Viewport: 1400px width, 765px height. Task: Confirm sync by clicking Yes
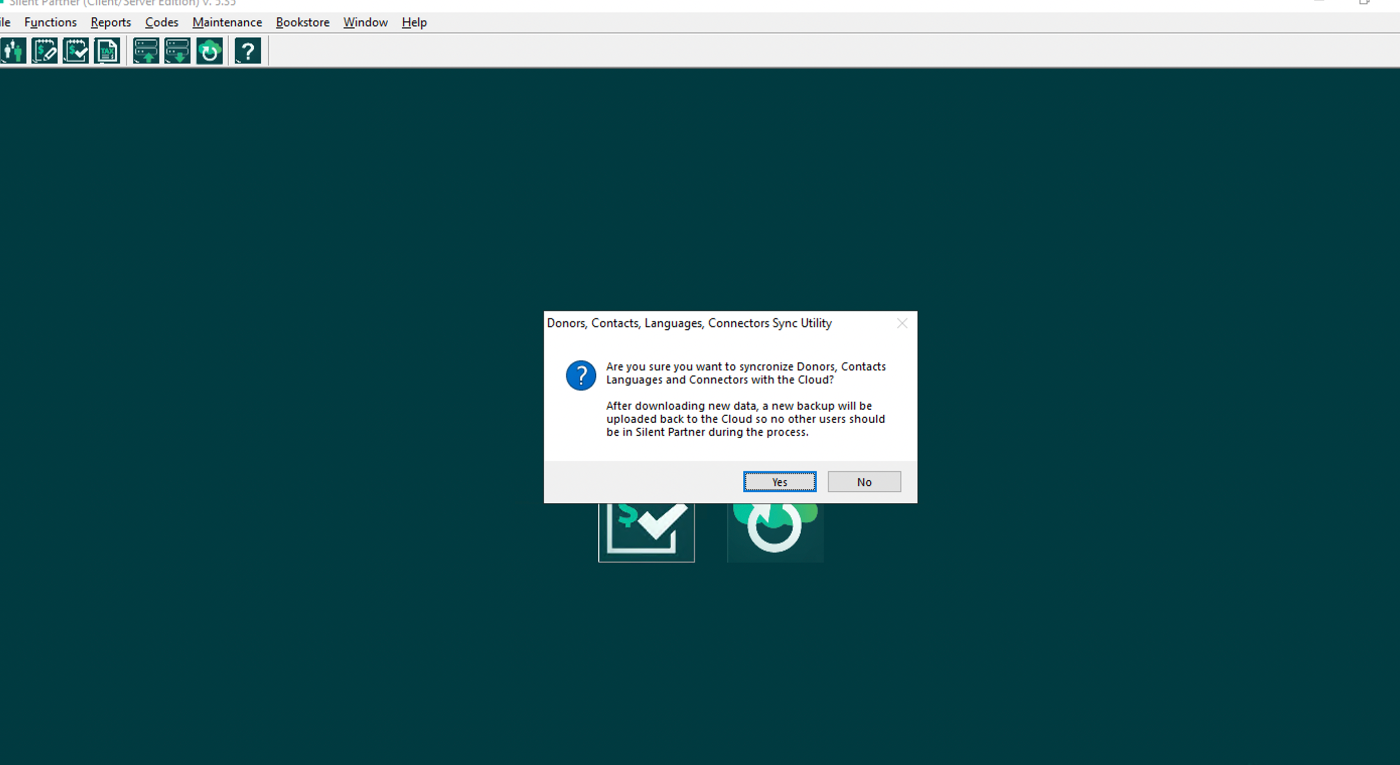[x=780, y=482]
